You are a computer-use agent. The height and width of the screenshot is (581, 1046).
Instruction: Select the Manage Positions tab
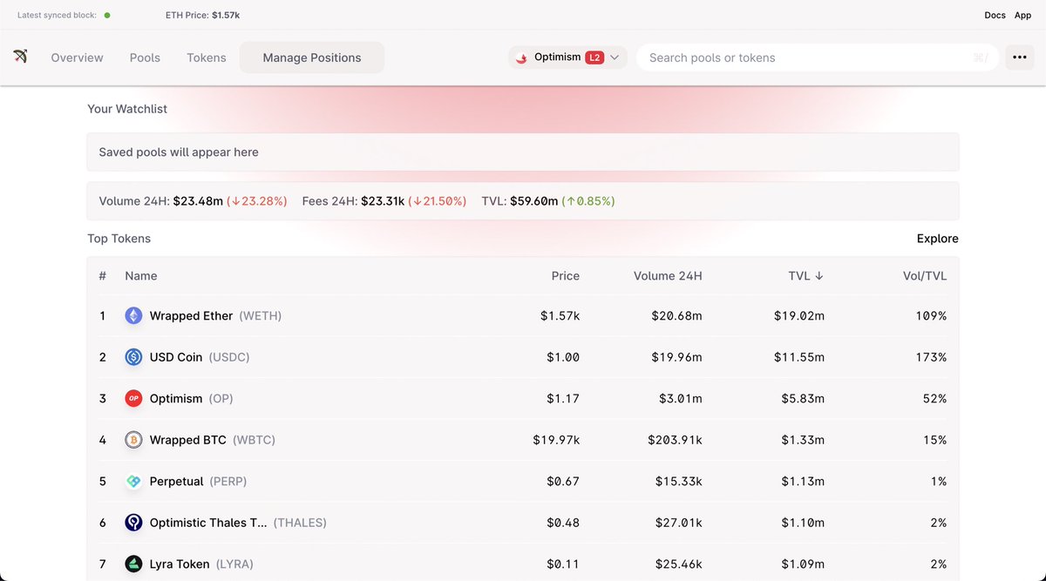(x=312, y=57)
